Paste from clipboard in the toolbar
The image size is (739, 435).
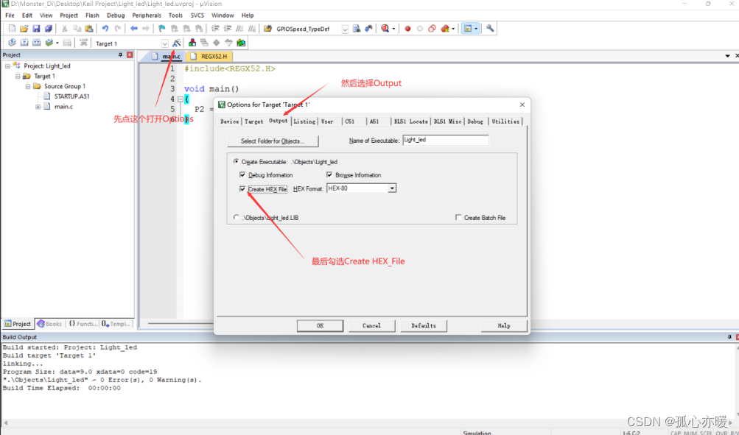pos(89,29)
